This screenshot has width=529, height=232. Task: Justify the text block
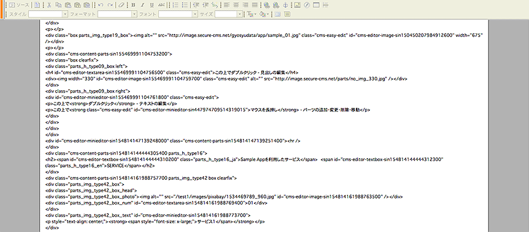[x=255, y=5]
